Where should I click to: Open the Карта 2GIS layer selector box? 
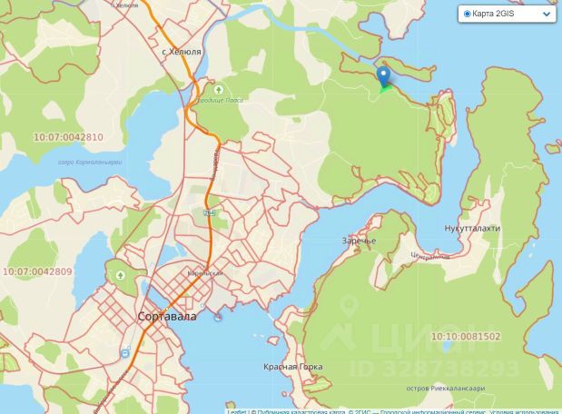tap(507, 14)
